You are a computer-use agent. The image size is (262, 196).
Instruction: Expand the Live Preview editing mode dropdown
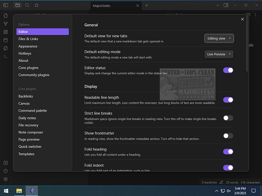coord(219,54)
